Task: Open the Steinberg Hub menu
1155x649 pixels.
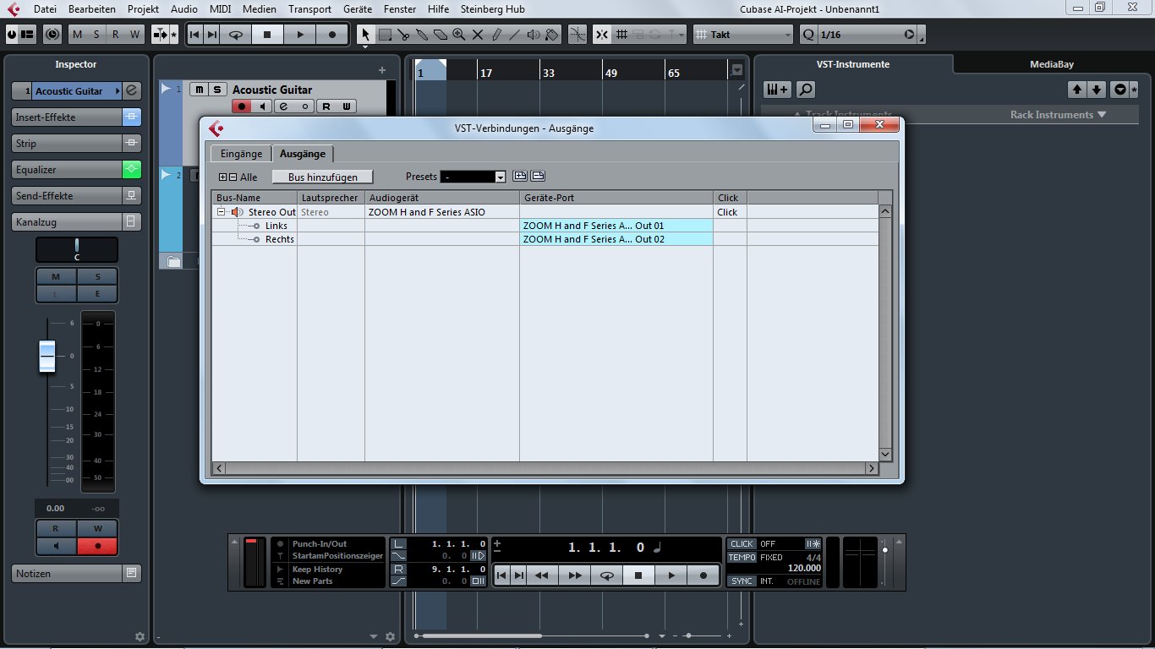Action: pos(493,8)
